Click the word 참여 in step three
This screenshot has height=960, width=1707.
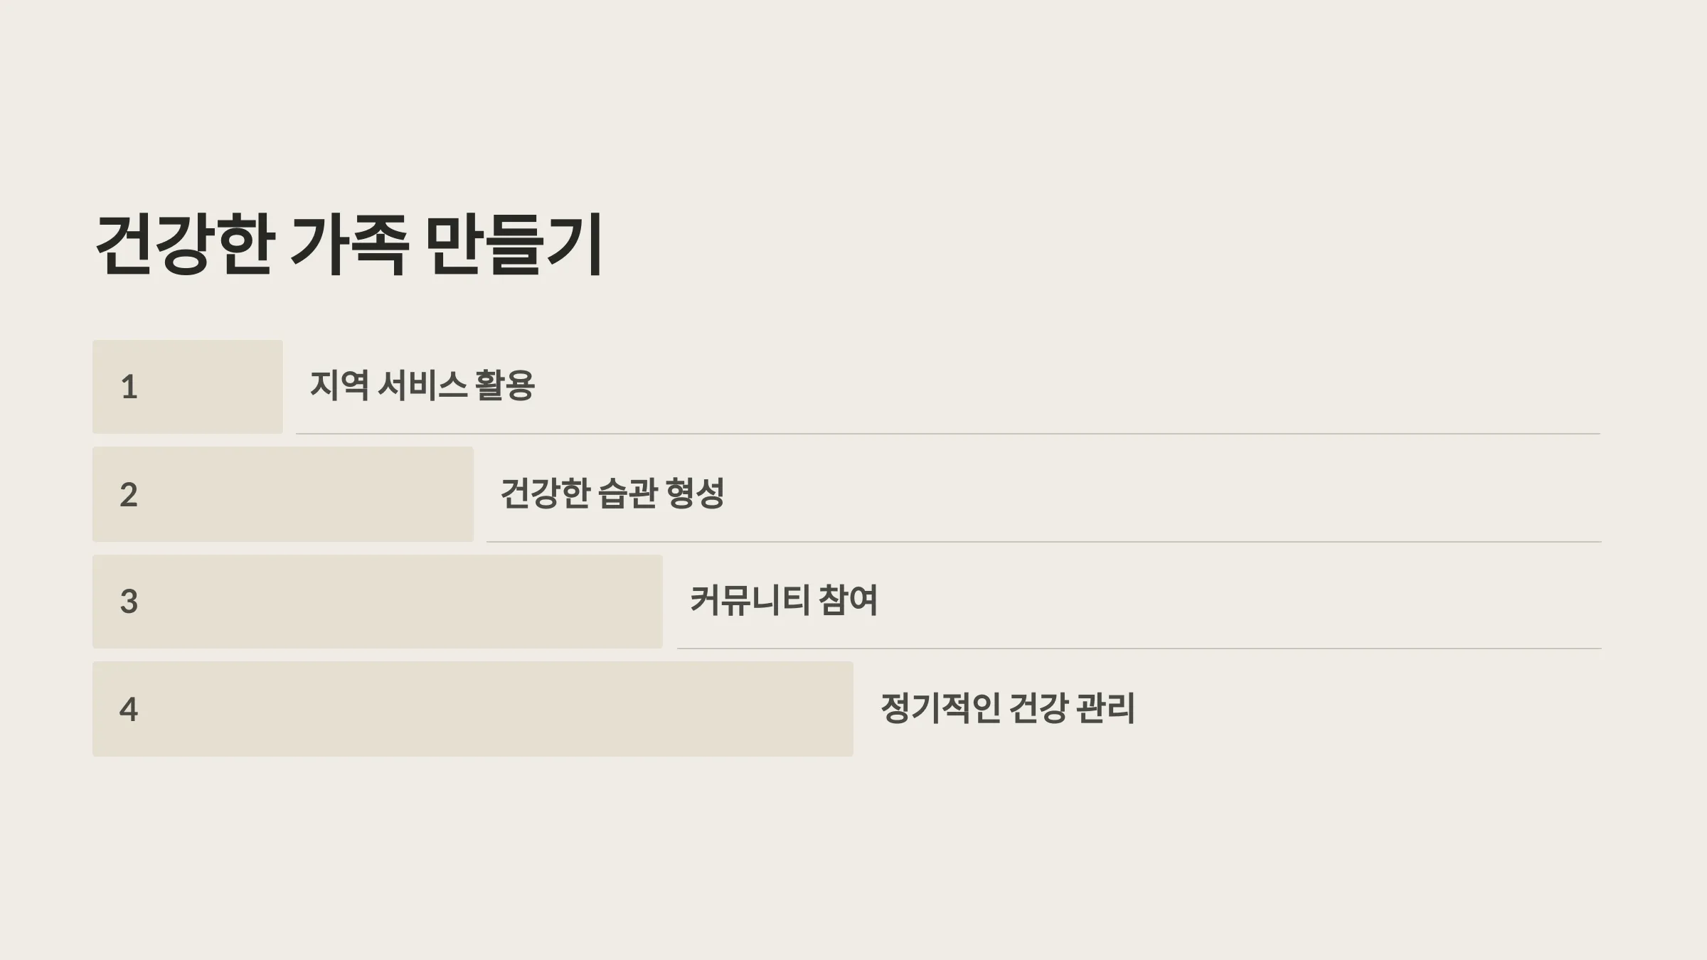tap(848, 600)
